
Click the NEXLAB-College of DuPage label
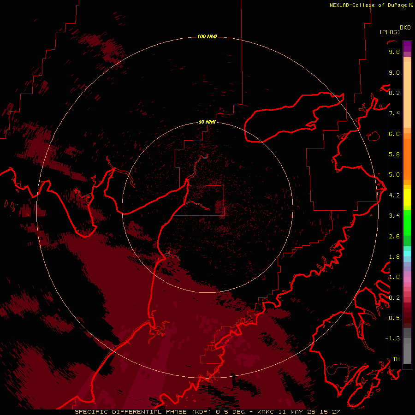pyautogui.click(x=368, y=5)
